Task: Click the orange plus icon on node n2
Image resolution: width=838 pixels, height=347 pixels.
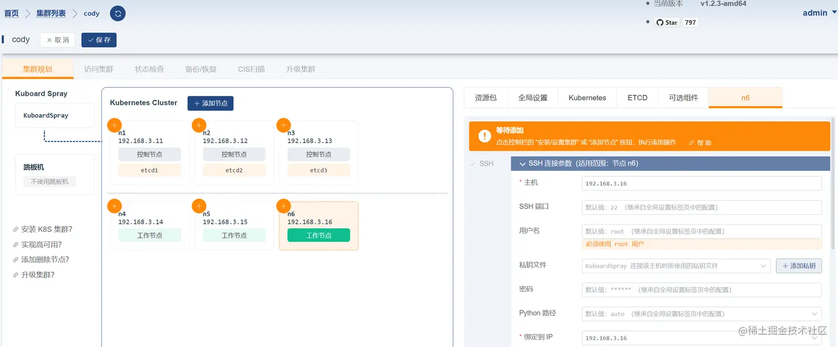Action: pyautogui.click(x=199, y=125)
